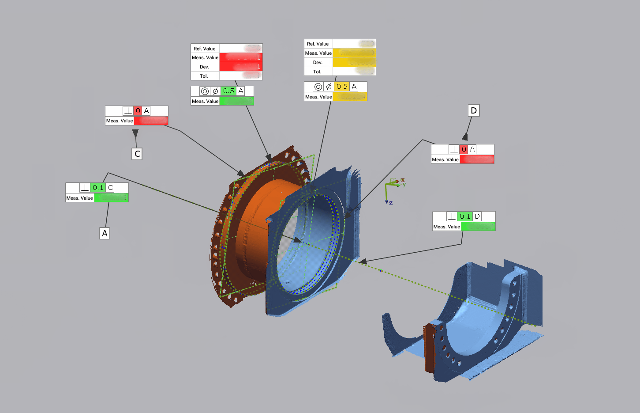The height and width of the screenshot is (413, 640).
Task: Click the green Meas. Value under the 0.1 C frame
Action: point(111,198)
